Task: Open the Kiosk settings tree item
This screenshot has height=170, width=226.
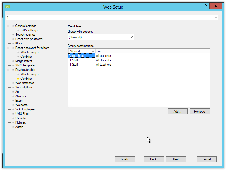Action: [x=19, y=43]
